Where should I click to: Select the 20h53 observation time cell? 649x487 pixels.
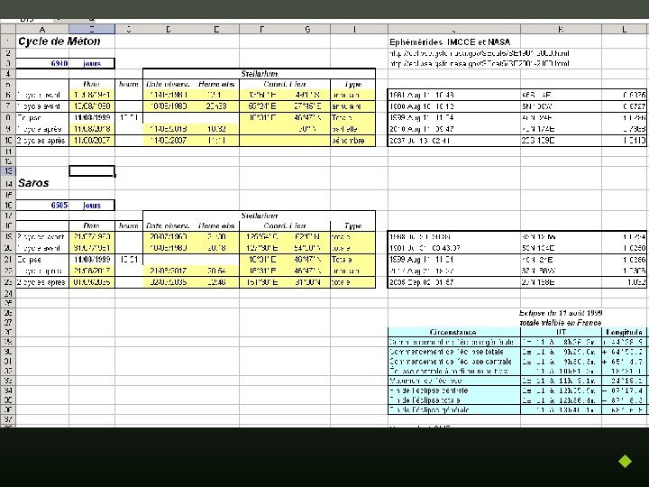(x=216, y=106)
